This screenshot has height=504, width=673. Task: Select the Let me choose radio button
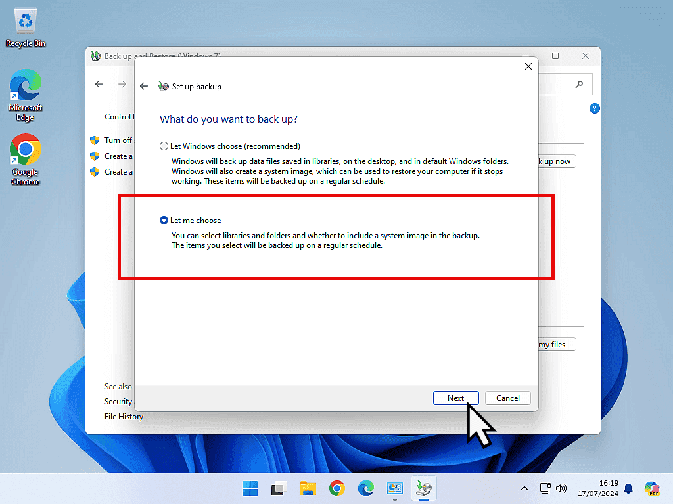[164, 220]
